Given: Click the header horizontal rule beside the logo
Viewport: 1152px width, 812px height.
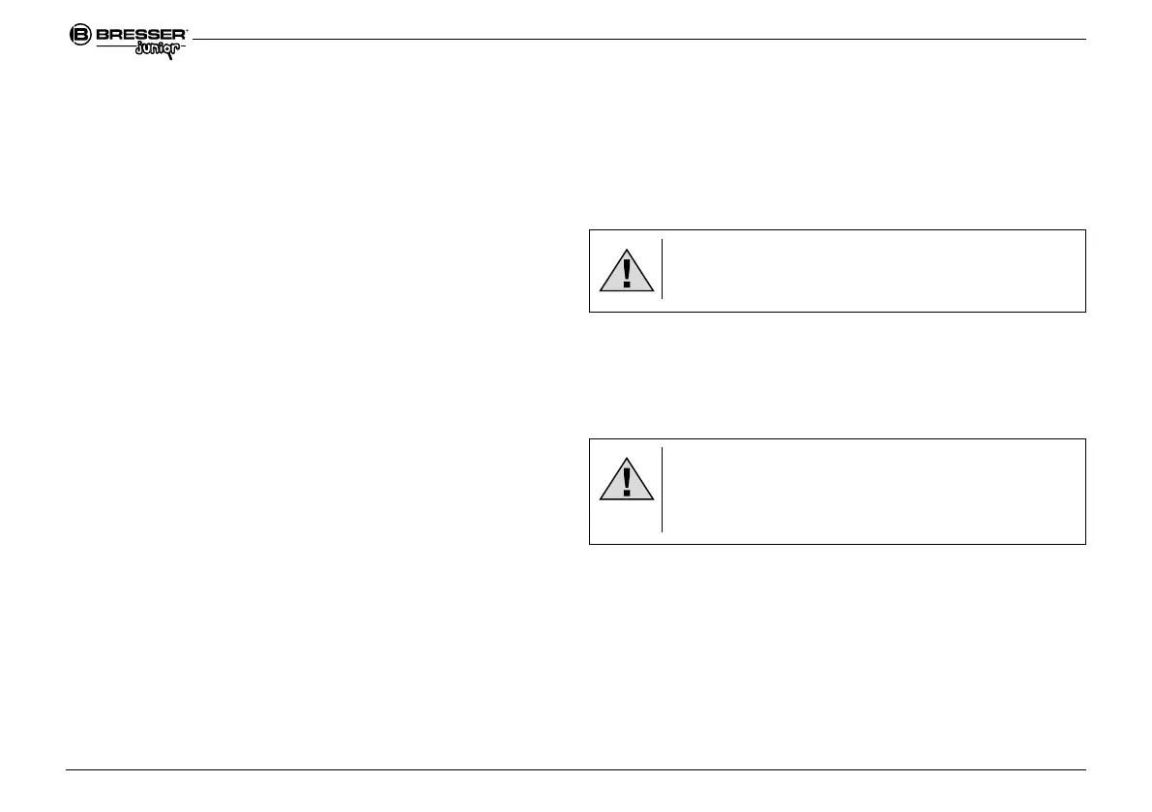Looking at the screenshot, I should pos(638,40).
